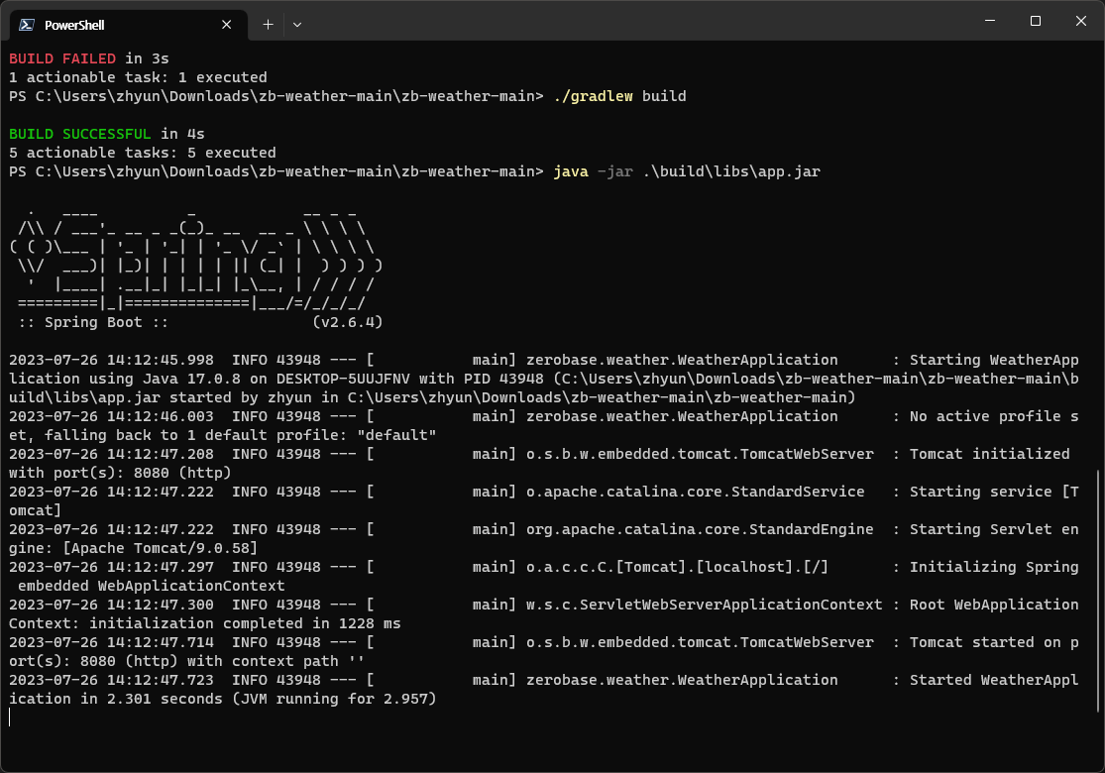This screenshot has height=773, width=1105.
Task: Close the PowerShell tab
Action: pyautogui.click(x=226, y=25)
